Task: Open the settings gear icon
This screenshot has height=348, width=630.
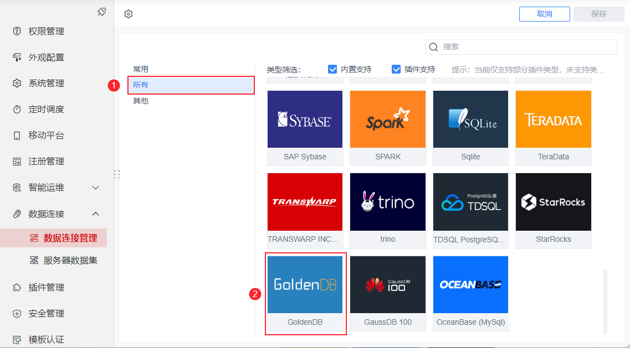Action: coord(129,14)
